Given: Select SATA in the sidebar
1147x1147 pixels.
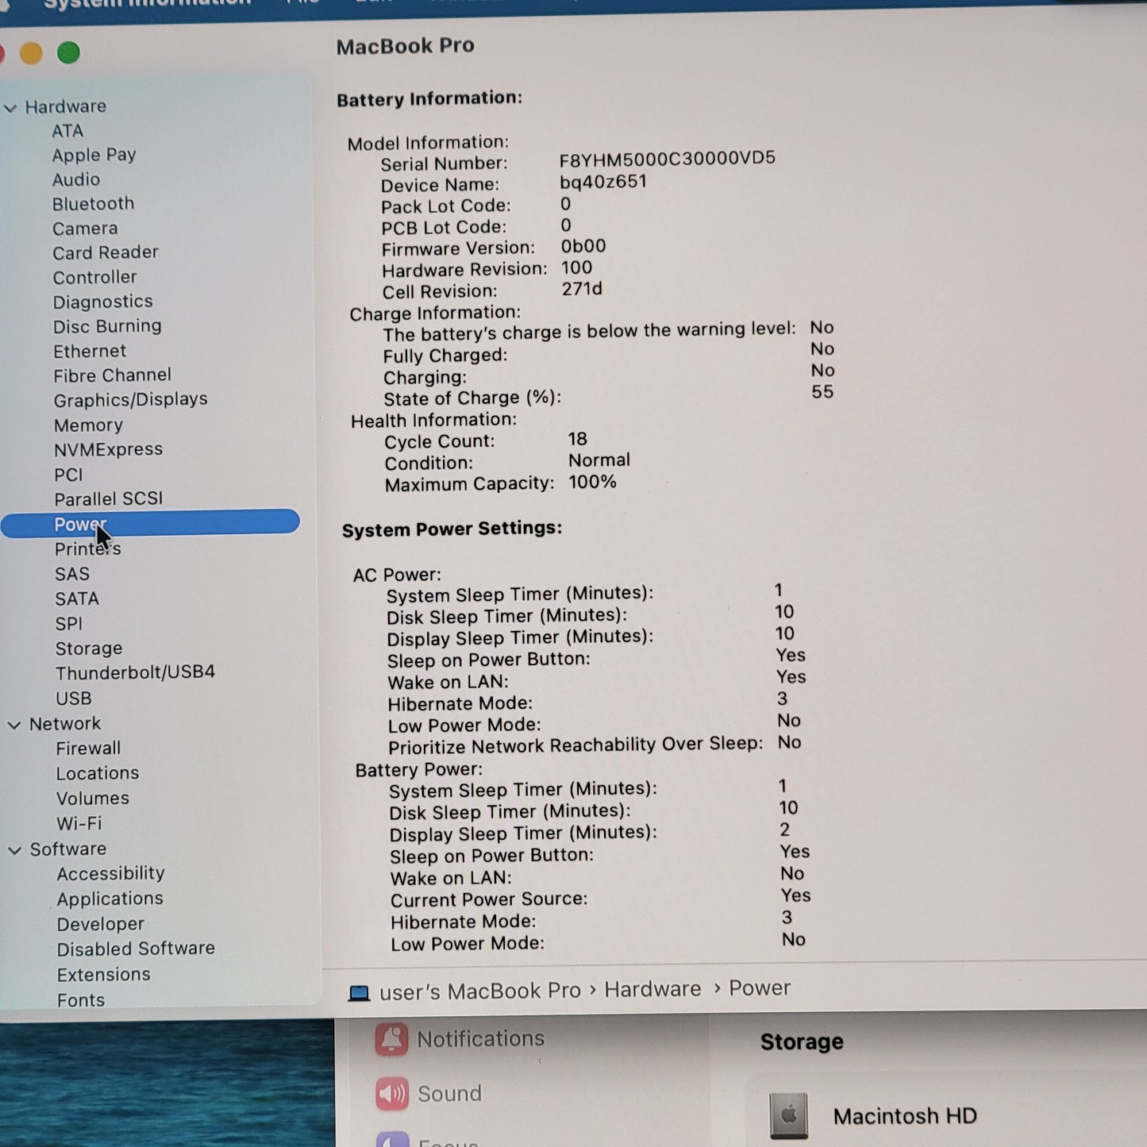Looking at the screenshot, I should coord(77,599).
